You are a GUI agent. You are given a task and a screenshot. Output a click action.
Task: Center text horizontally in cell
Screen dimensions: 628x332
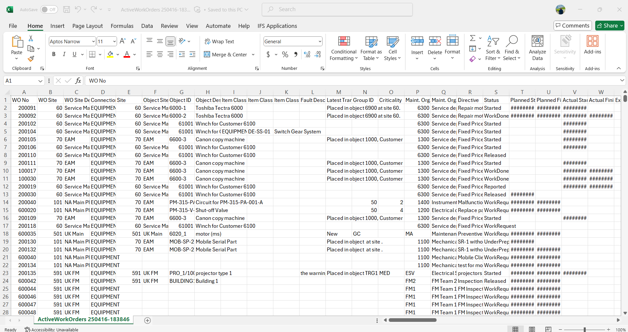[160, 54]
